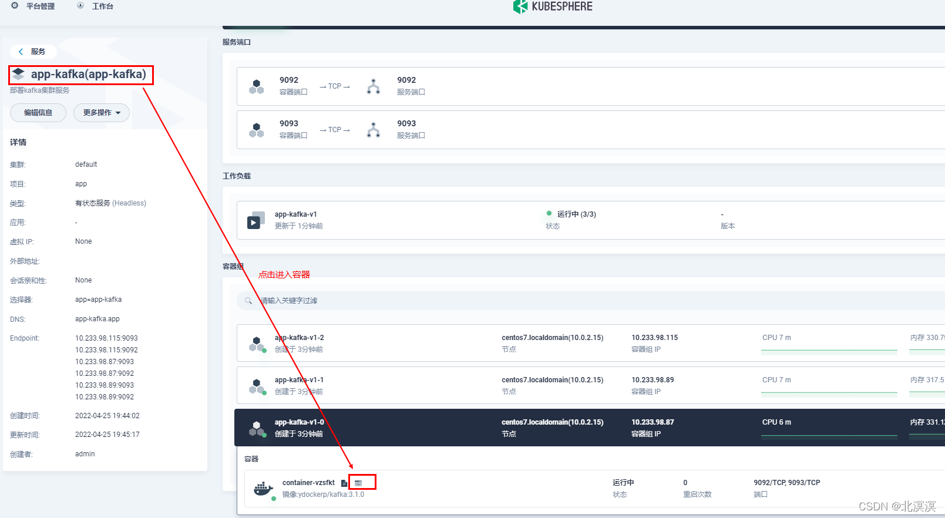The image size is (945, 518).
Task: Click the platform management gear icon
Action: pos(15,5)
